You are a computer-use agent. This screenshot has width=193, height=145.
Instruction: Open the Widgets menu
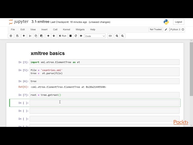pyautogui.click(x=80, y=30)
